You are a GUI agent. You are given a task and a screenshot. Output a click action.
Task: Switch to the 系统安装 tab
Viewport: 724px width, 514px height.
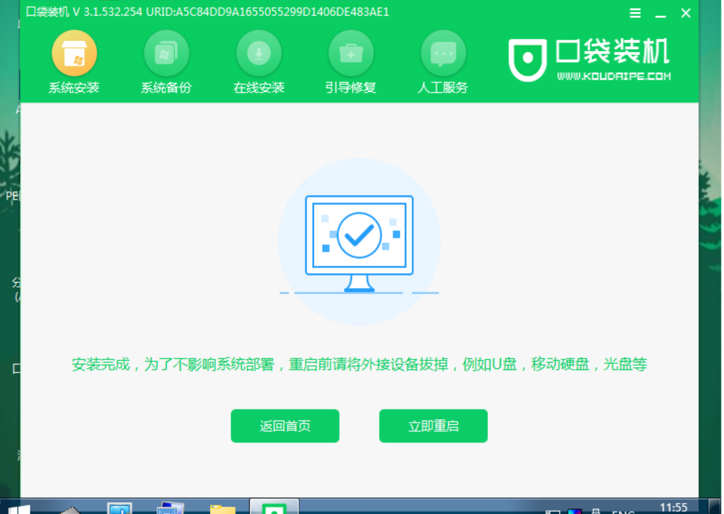74,87
